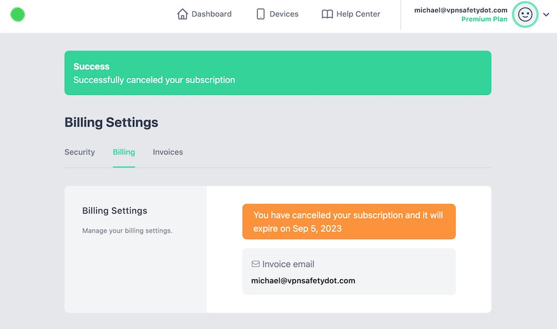Viewport: 557px width, 329px height.
Task: Click the Billing Settings page heading
Action: 111,122
